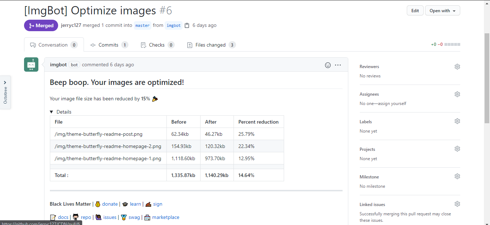Click the Merged status badge
The width and height of the screenshot is (490, 225).
click(41, 25)
